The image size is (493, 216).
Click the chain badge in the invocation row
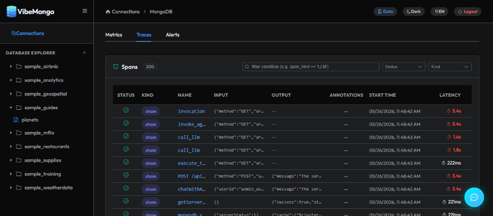151,111
